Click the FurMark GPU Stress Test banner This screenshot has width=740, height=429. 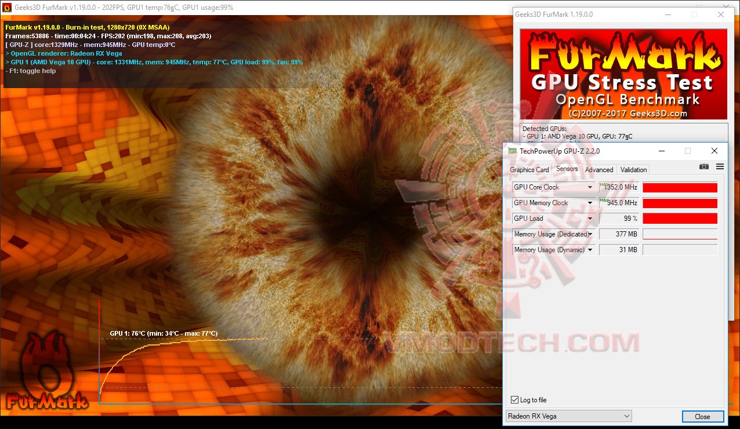coord(623,74)
